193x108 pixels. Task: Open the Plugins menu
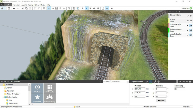pos(43,5)
